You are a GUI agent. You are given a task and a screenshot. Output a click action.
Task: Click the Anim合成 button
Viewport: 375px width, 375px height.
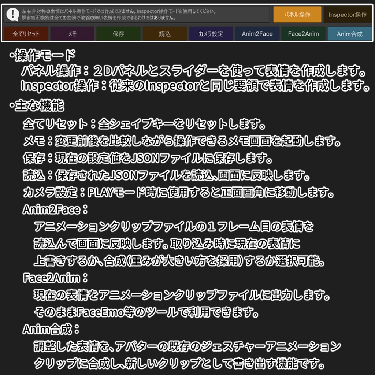(350, 34)
